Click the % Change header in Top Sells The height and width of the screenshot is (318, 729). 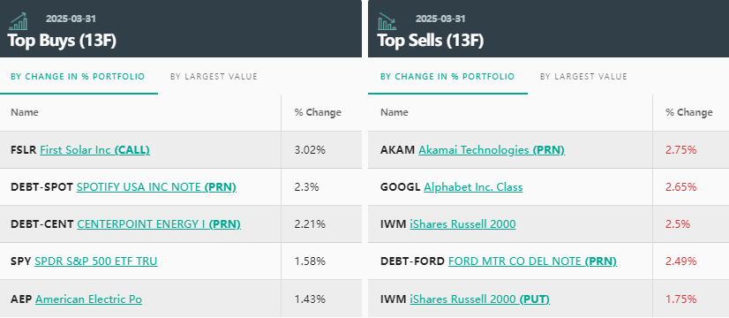689,112
